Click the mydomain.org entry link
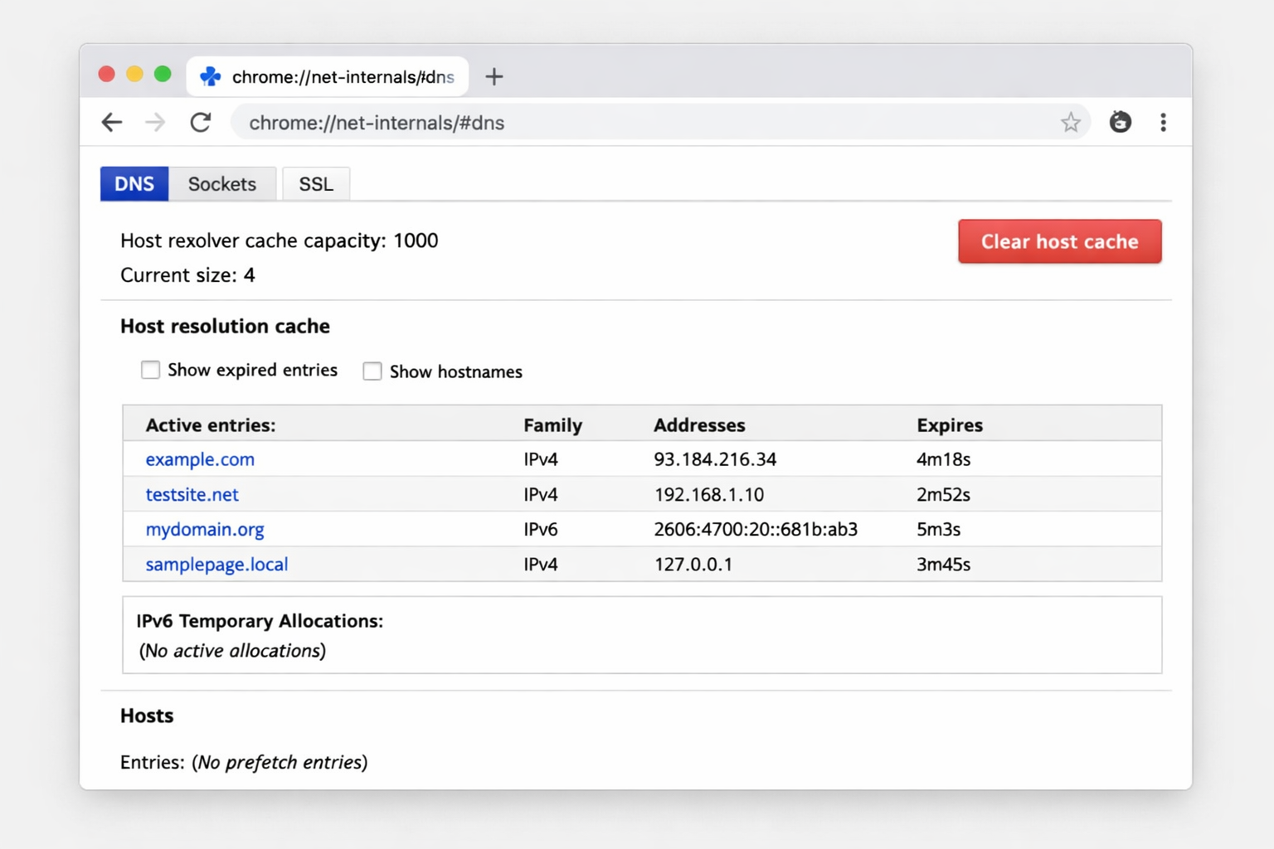1274x849 pixels. pos(205,530)
